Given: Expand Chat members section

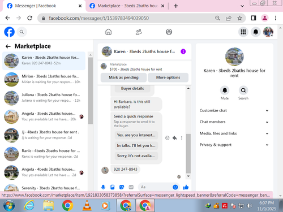Looking at the screenshot, I should (234, 122).
